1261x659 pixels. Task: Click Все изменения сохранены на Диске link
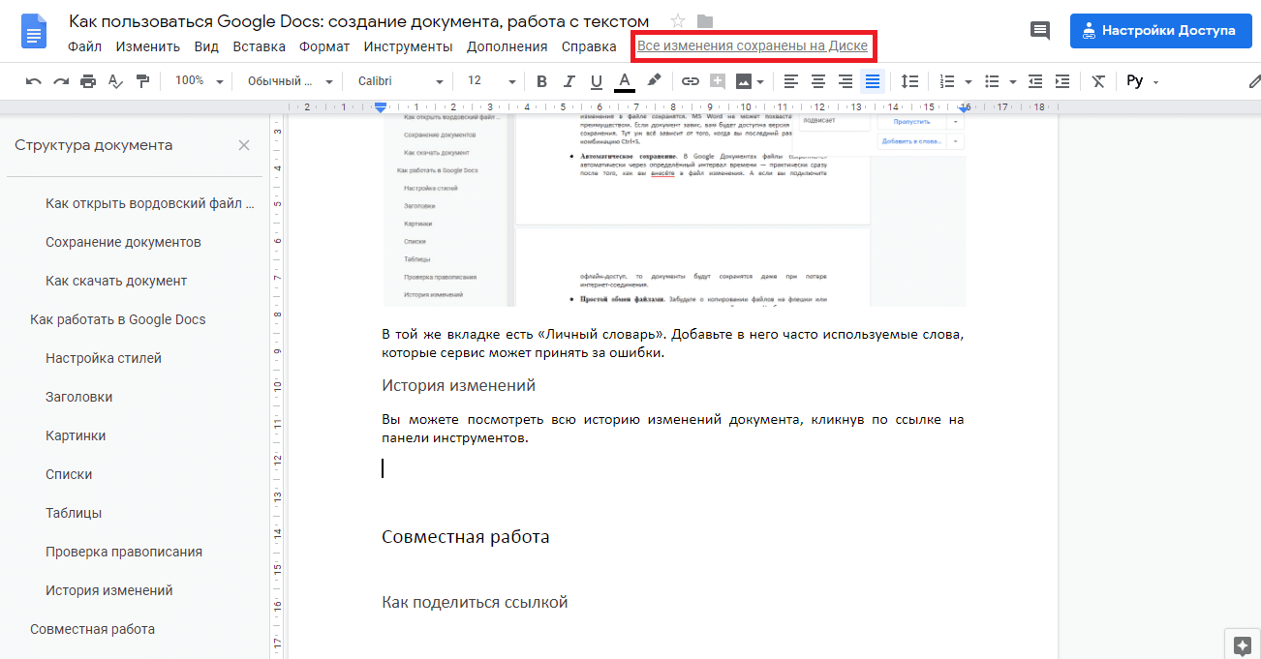click(754, 45)
